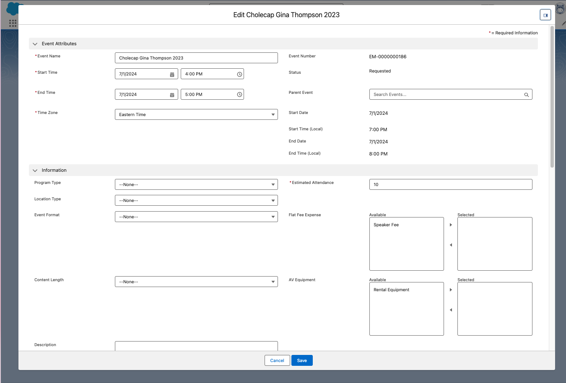Open the Start Time calendar date picker
Screen dimensions: 566x383
click(172, 74)
